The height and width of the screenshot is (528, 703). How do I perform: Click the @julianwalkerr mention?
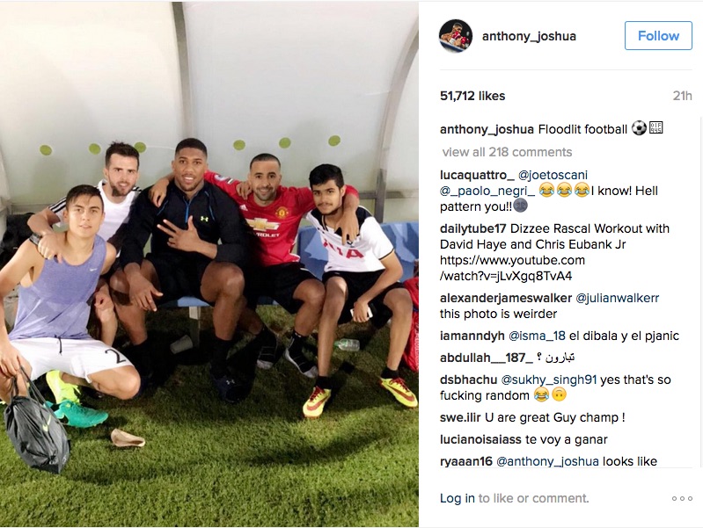[x=617, y=298]
